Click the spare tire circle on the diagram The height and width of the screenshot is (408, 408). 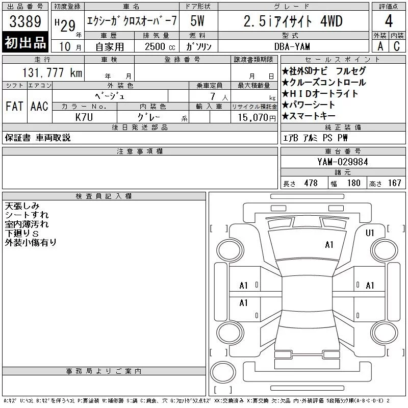click(x=223, y=372)
